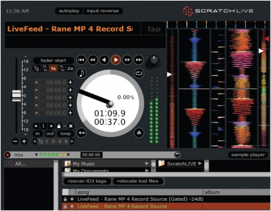Click relocate lost files
The height and width of the screenshot is (211, 271).
tap(138, 181)
